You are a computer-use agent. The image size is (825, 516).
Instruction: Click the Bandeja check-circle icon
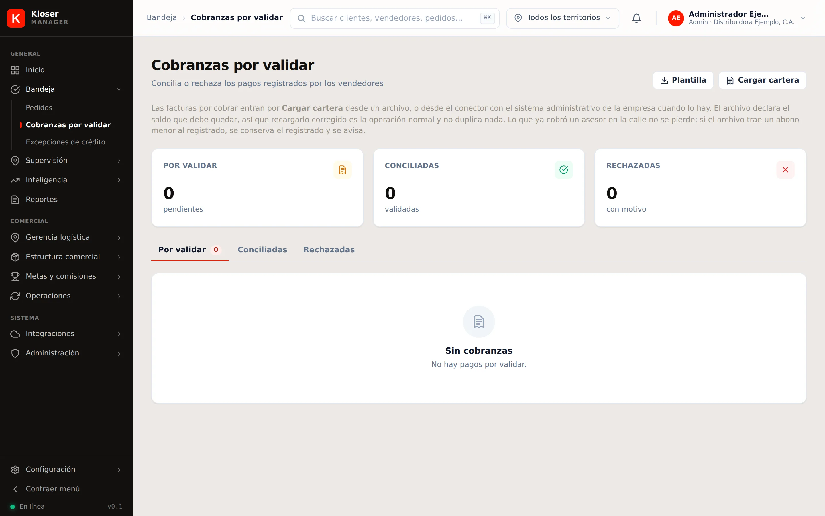(15, 89)
